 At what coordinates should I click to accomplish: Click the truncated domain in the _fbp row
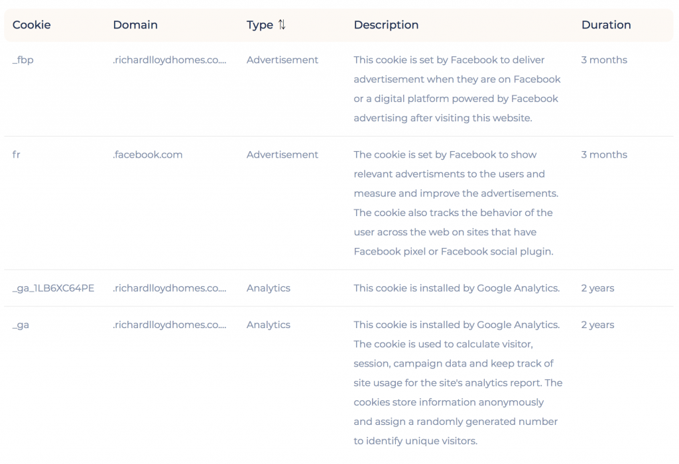point(170,60)
